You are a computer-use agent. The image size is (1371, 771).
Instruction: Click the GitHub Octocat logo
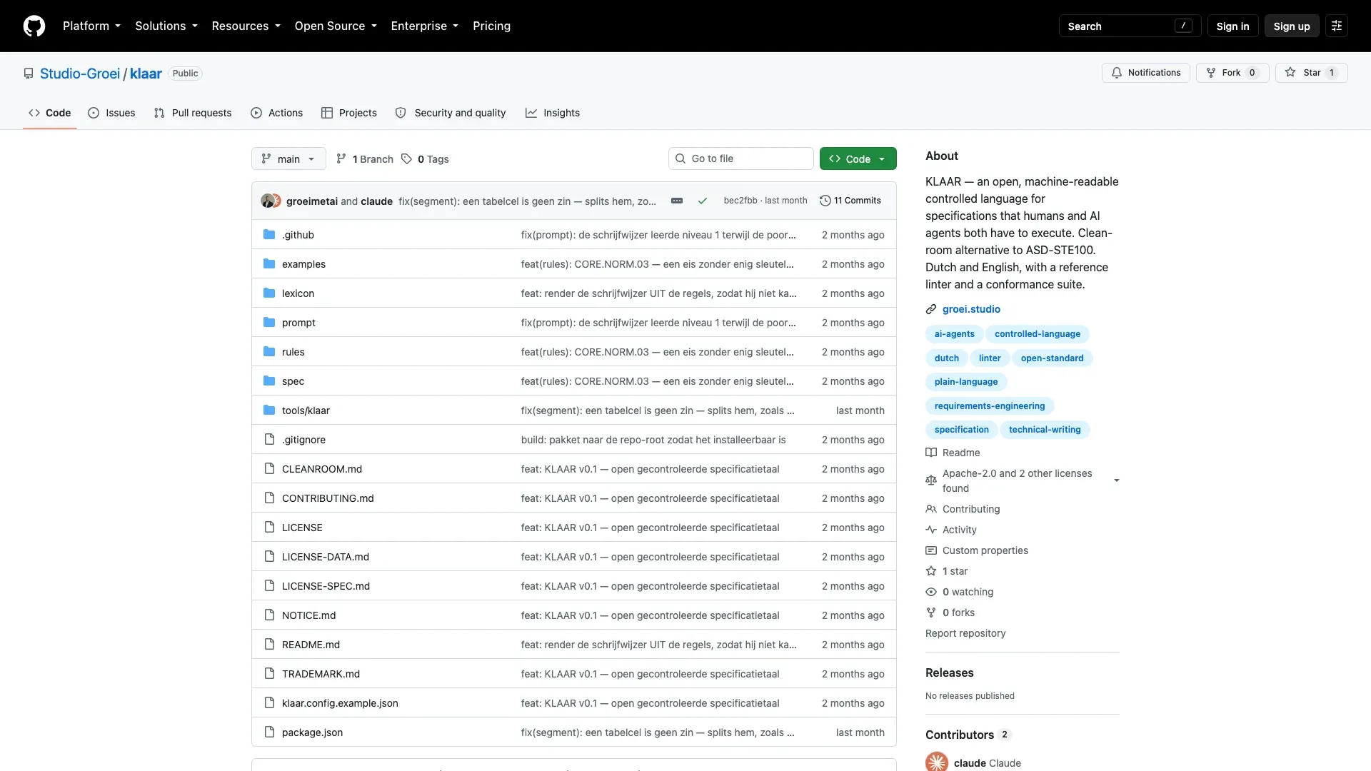(34, 26)
